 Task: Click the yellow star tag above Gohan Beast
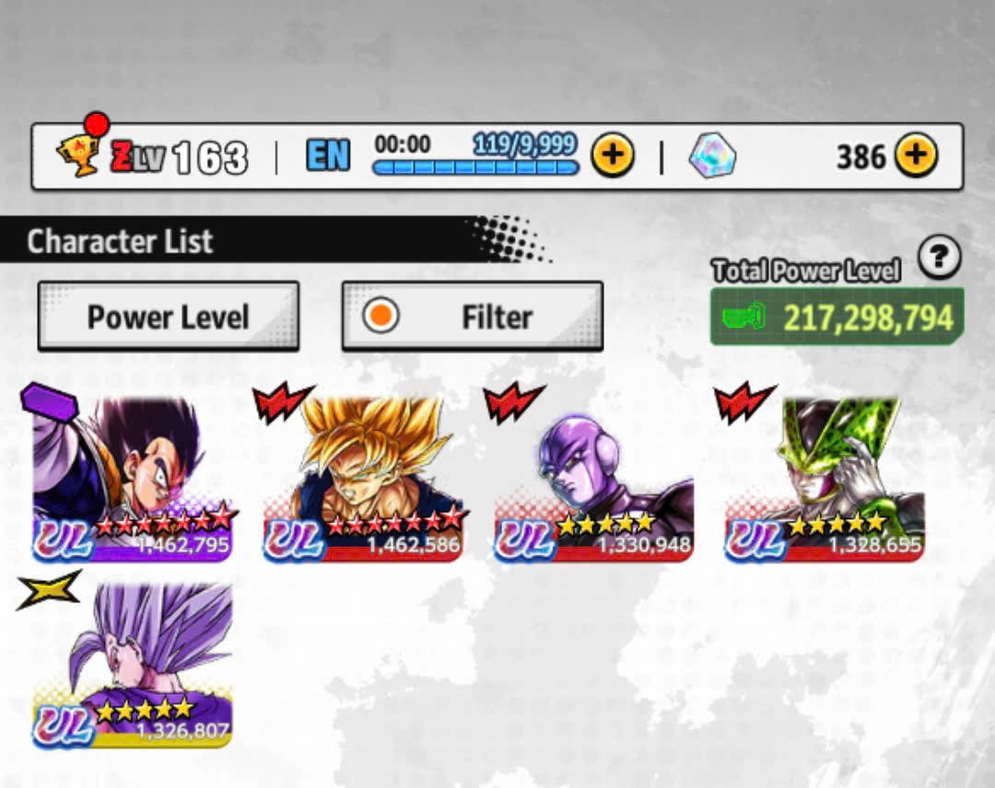pyautogui.click(x=49, y=589)
